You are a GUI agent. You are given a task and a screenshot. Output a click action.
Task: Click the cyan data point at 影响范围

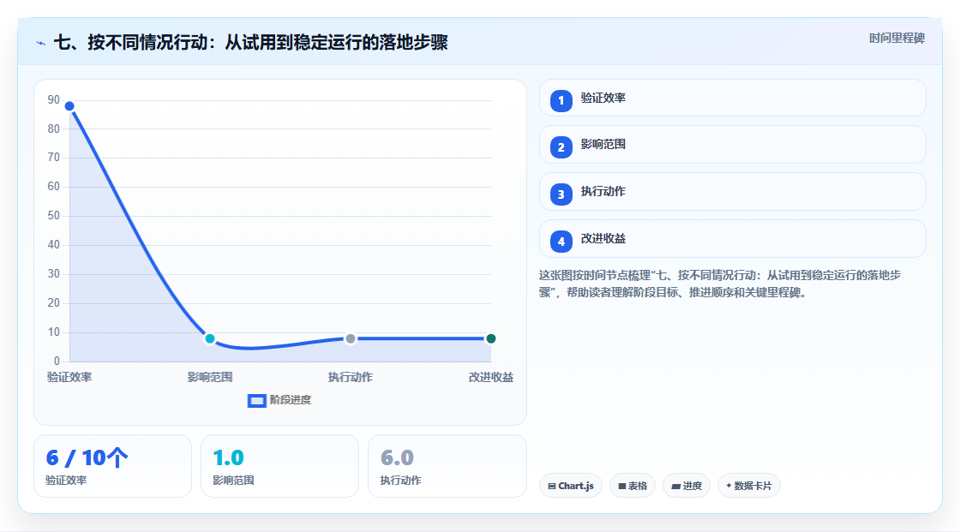(x=210, y=338)
